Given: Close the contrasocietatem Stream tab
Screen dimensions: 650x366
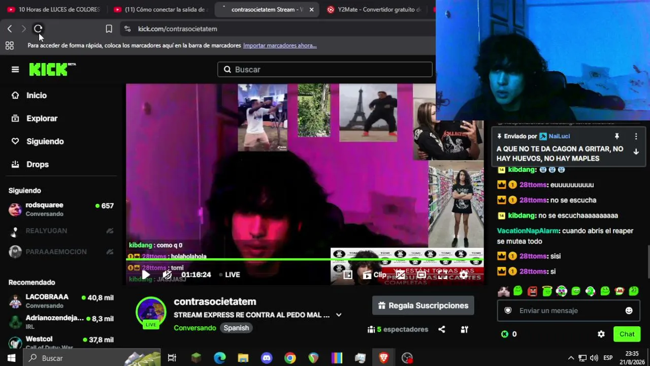Looking at the screenshot, I should coord(311,10).
